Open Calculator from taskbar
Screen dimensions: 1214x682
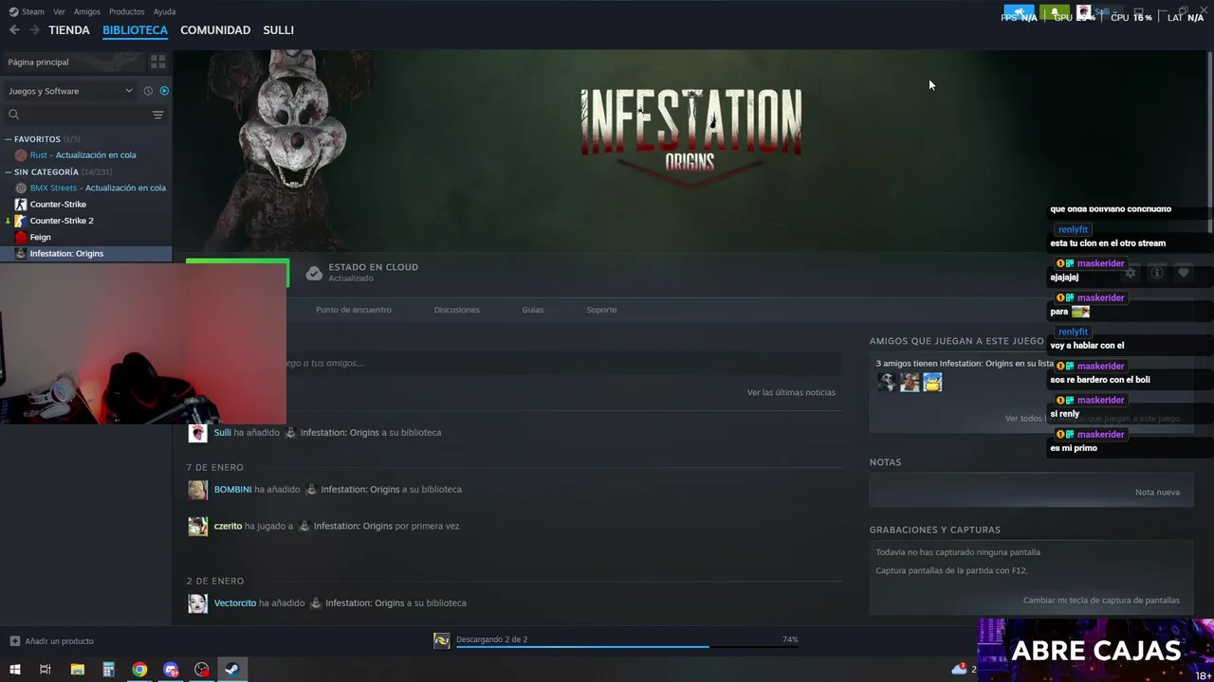coord(108,670)
